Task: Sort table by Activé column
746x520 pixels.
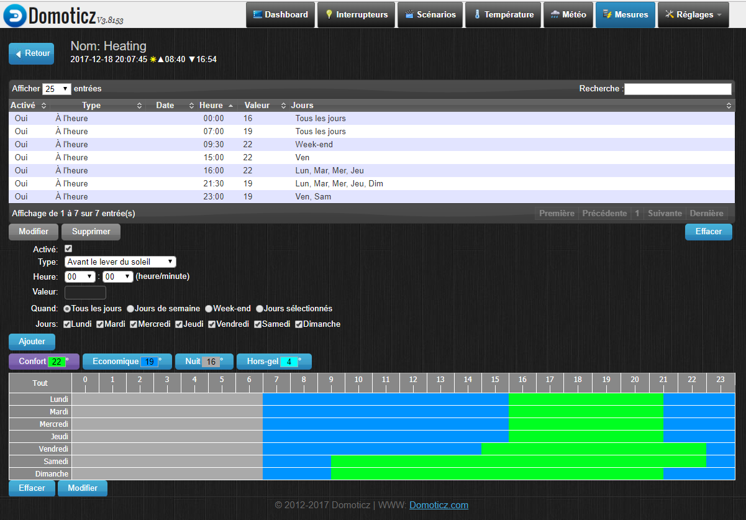Action: click(29, 106)
